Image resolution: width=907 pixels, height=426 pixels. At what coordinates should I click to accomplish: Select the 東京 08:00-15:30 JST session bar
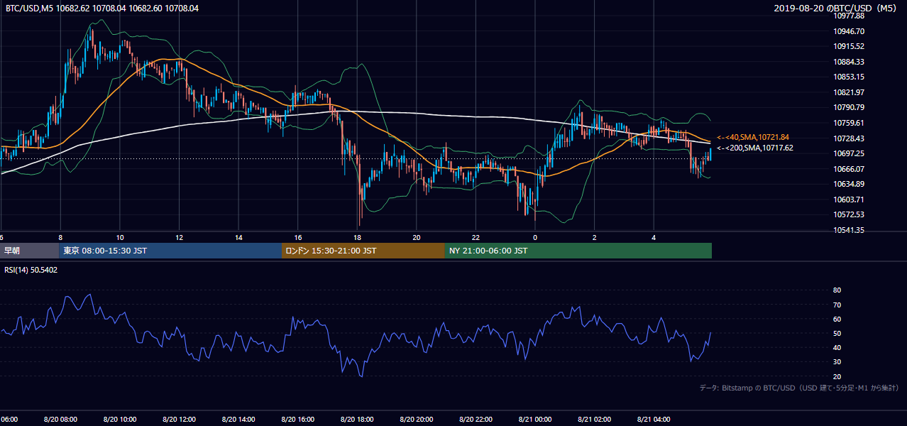[171, 251]
